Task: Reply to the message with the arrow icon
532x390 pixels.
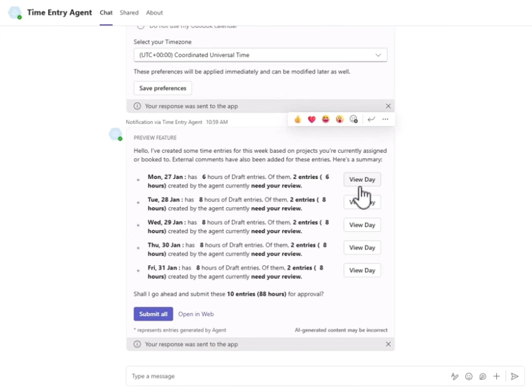Action: click(371, 120)
